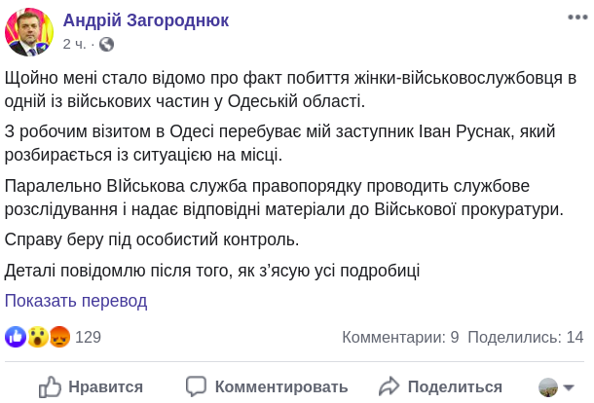Click the share arrow icon

(x=390, y=386)
